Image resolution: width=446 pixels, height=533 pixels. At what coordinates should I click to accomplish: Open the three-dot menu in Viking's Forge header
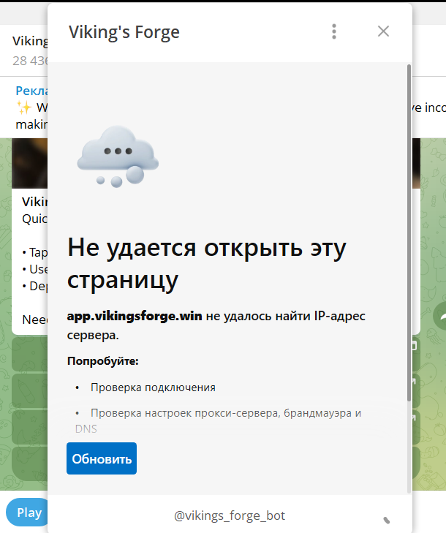pyautogui.click(x=334, y=31)
